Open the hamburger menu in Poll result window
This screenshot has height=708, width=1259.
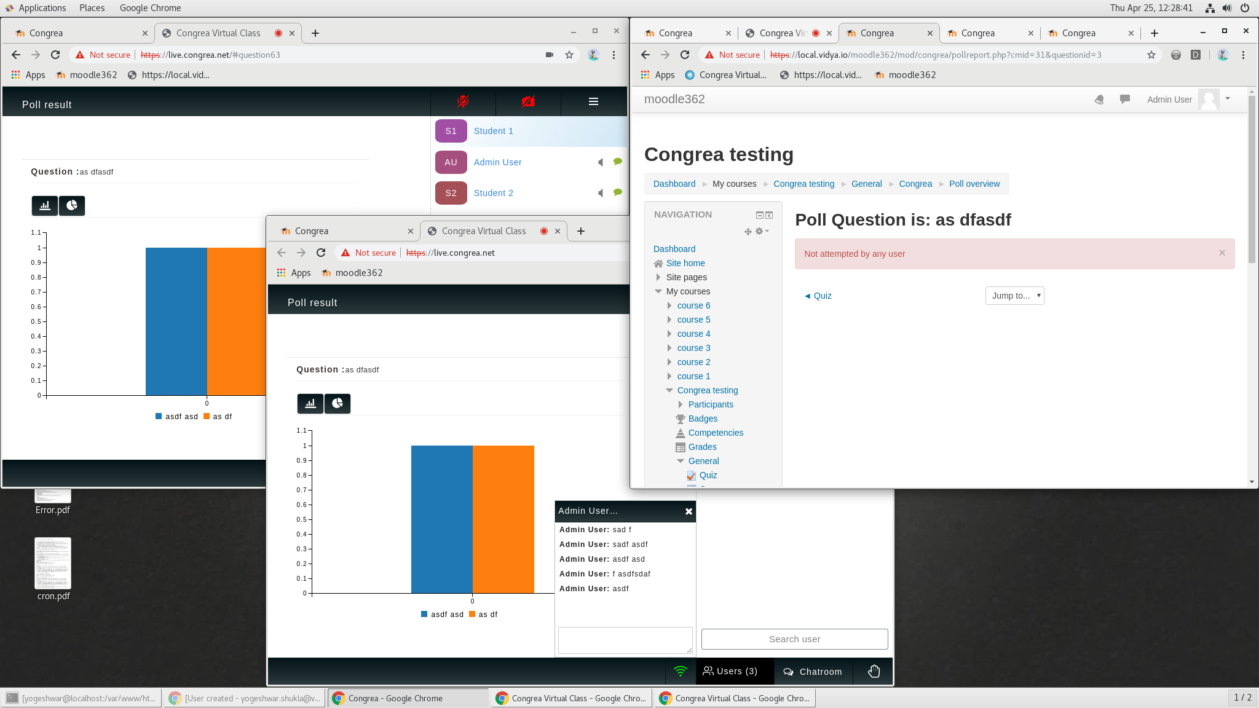594,101
